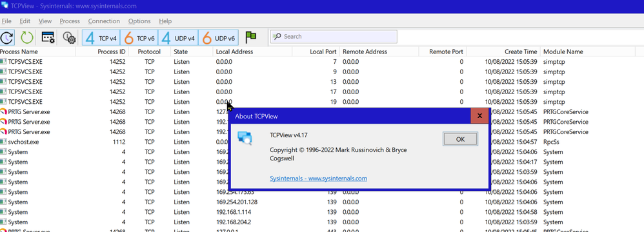Click the clock-with-gear options icon
Screen dimensions: 644x232
pyautogui.click(x=69, y=38)
